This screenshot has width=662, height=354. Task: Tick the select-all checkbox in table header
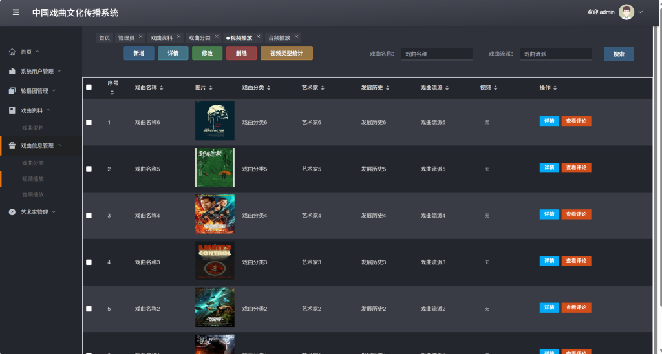(x=89, y=87)
